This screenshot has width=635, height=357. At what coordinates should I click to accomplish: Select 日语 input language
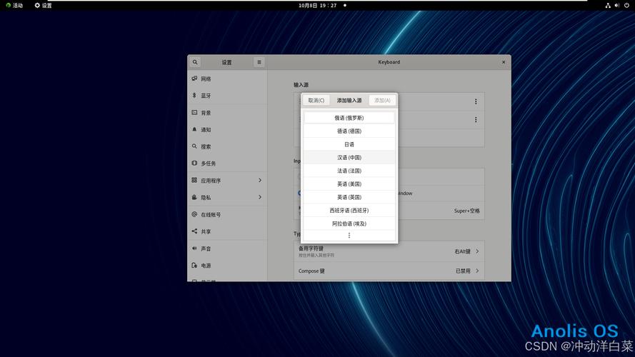pos(349,144)
